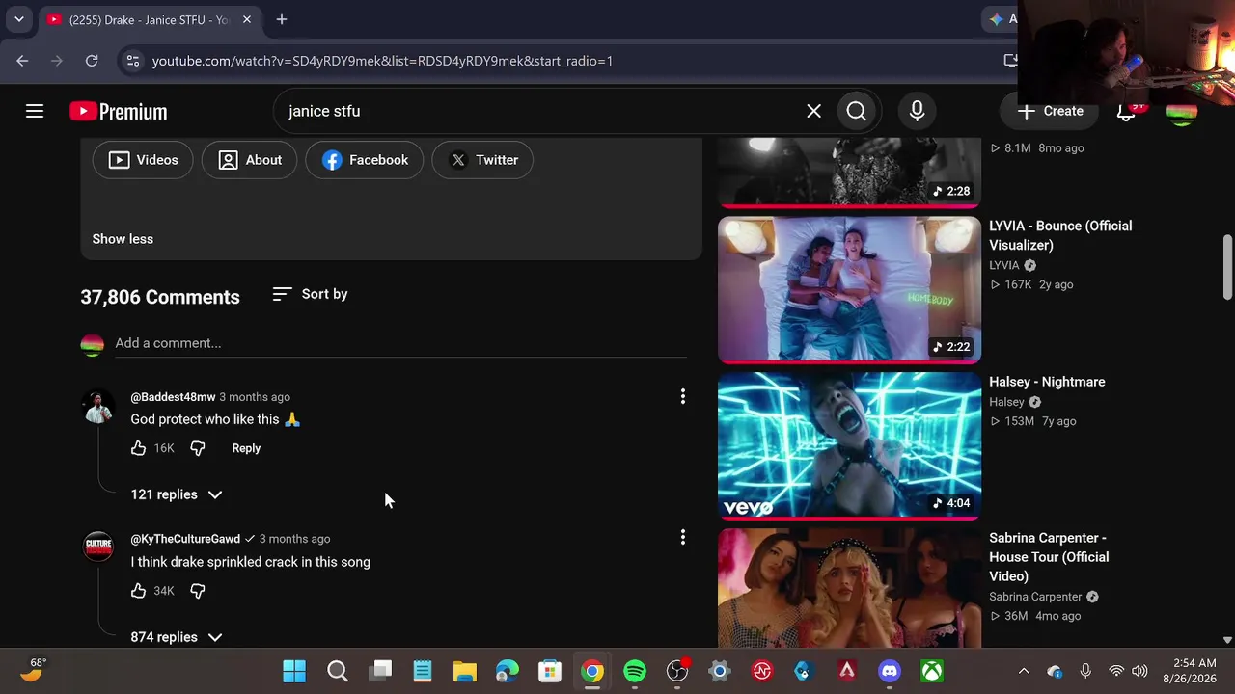Visit the Facebook link chip

click(x=365, y=160)
